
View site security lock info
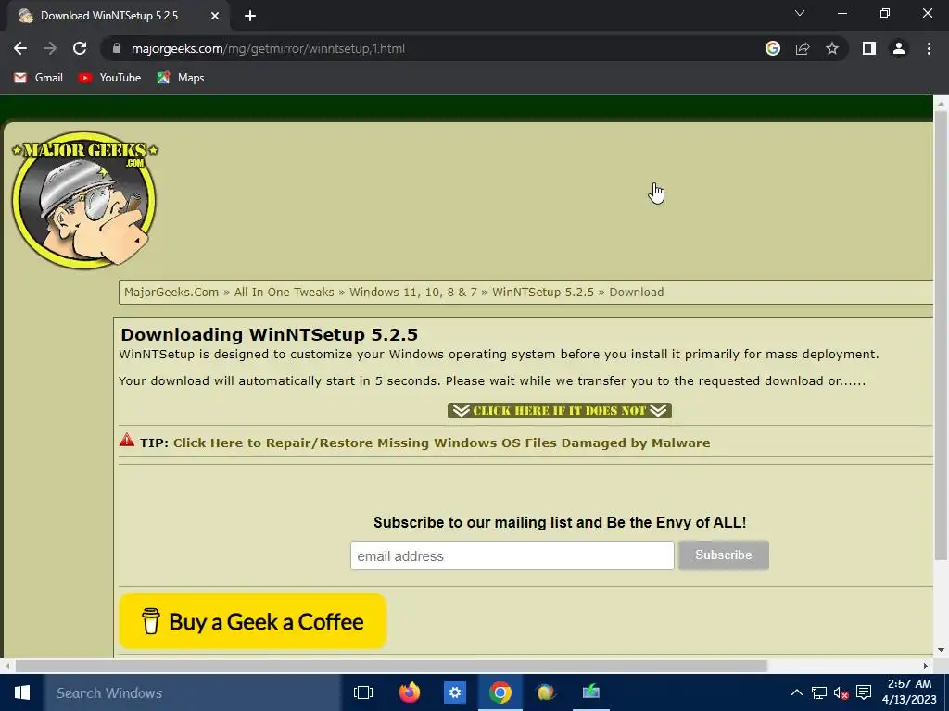click(117, 48)
